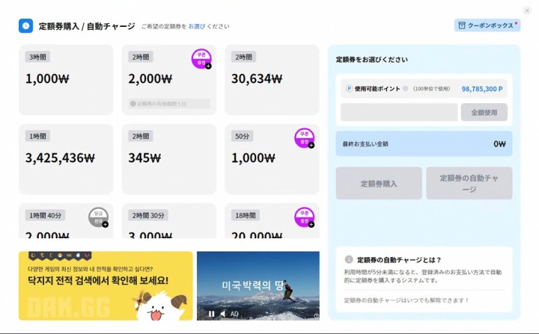Screen dimensions: 539x334
Task: Click the P point icon
Action: [349, 88]
